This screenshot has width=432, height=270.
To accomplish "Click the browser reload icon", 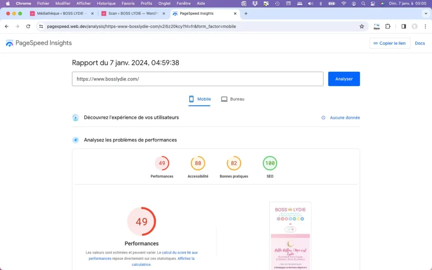I will [x=28, y=26].
